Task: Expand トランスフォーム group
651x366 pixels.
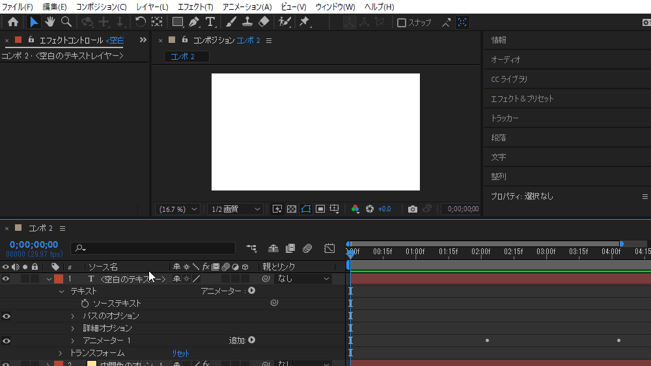Action: pos(60,353)
